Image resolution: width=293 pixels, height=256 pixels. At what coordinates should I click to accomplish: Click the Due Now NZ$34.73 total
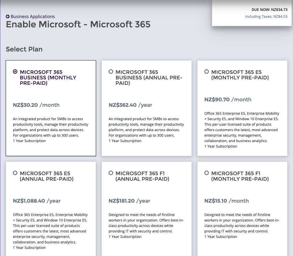click(x=269, y=10)
